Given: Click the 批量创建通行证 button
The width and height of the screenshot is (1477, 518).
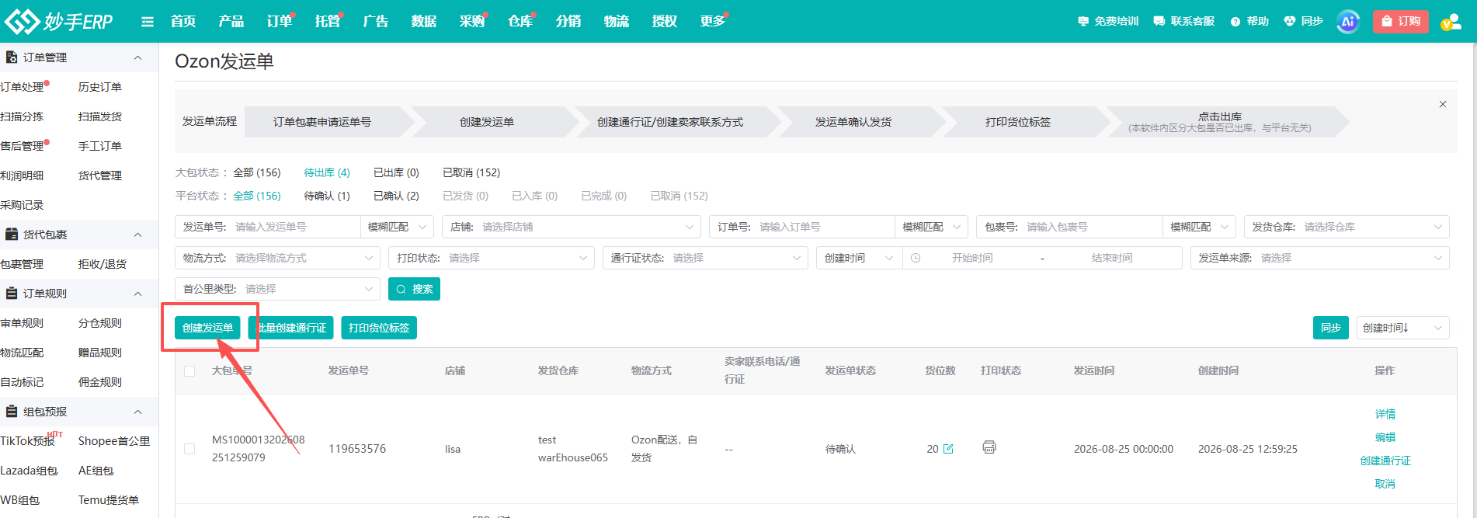Looking at the screenshot, I should coord(290,328).
